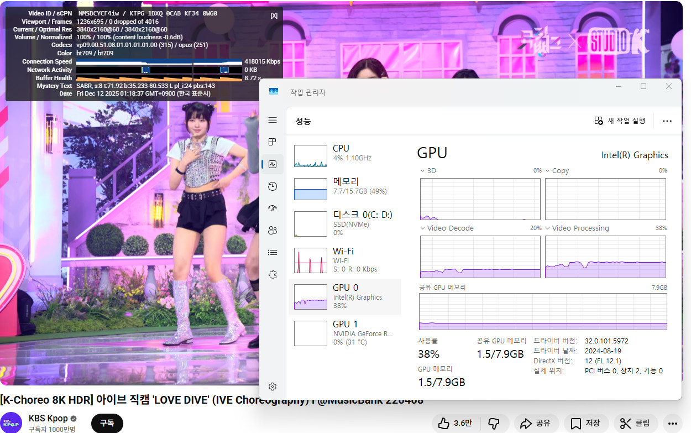
Task: Open Task Manager settings gear
Action: coord(272,387)
